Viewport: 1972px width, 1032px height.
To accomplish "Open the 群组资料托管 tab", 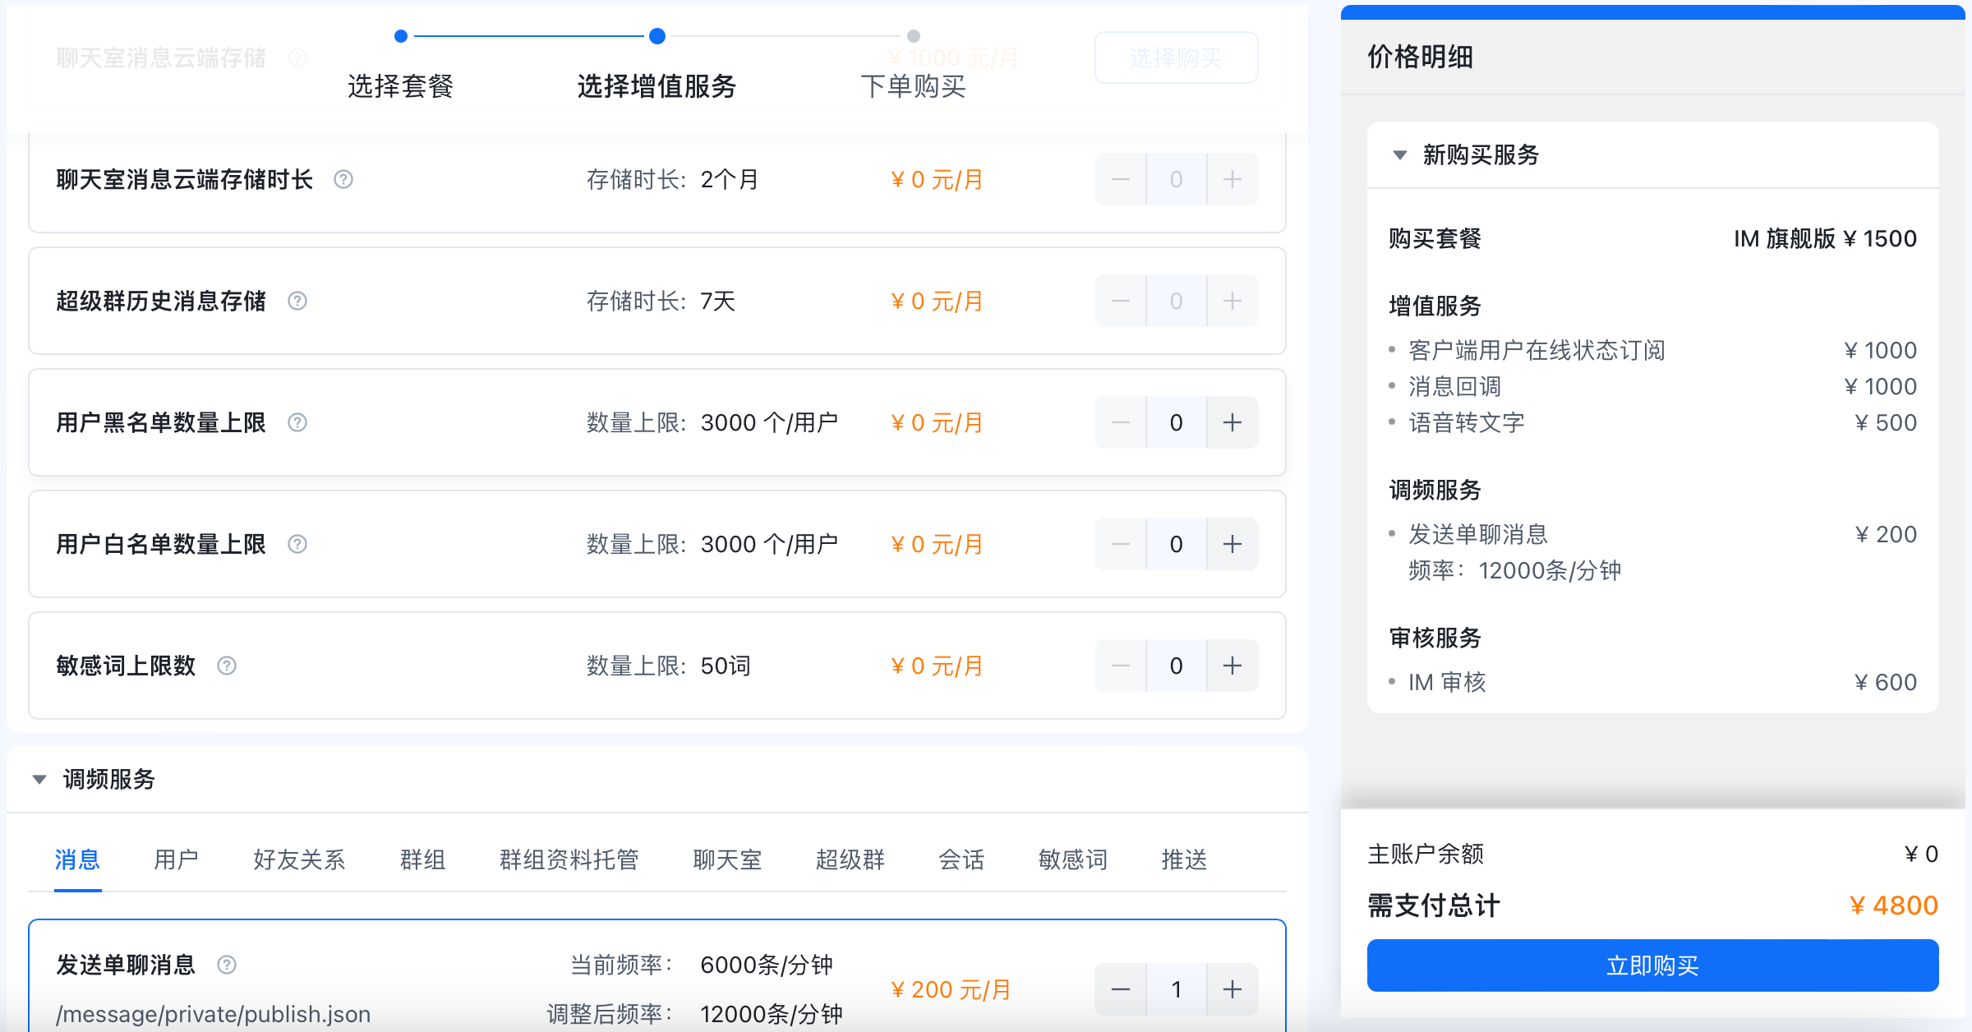I will point(569,859).
